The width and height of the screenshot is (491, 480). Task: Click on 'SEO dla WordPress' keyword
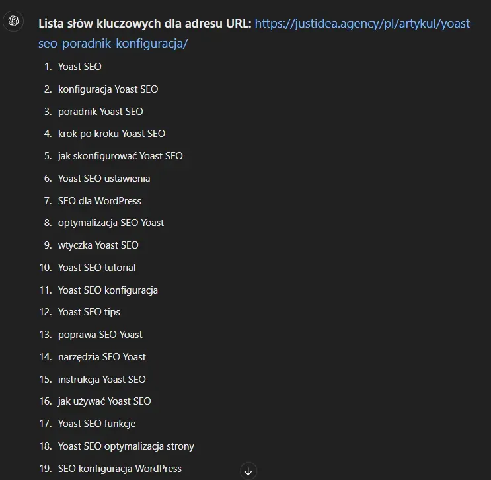click(x=100, y=201)
